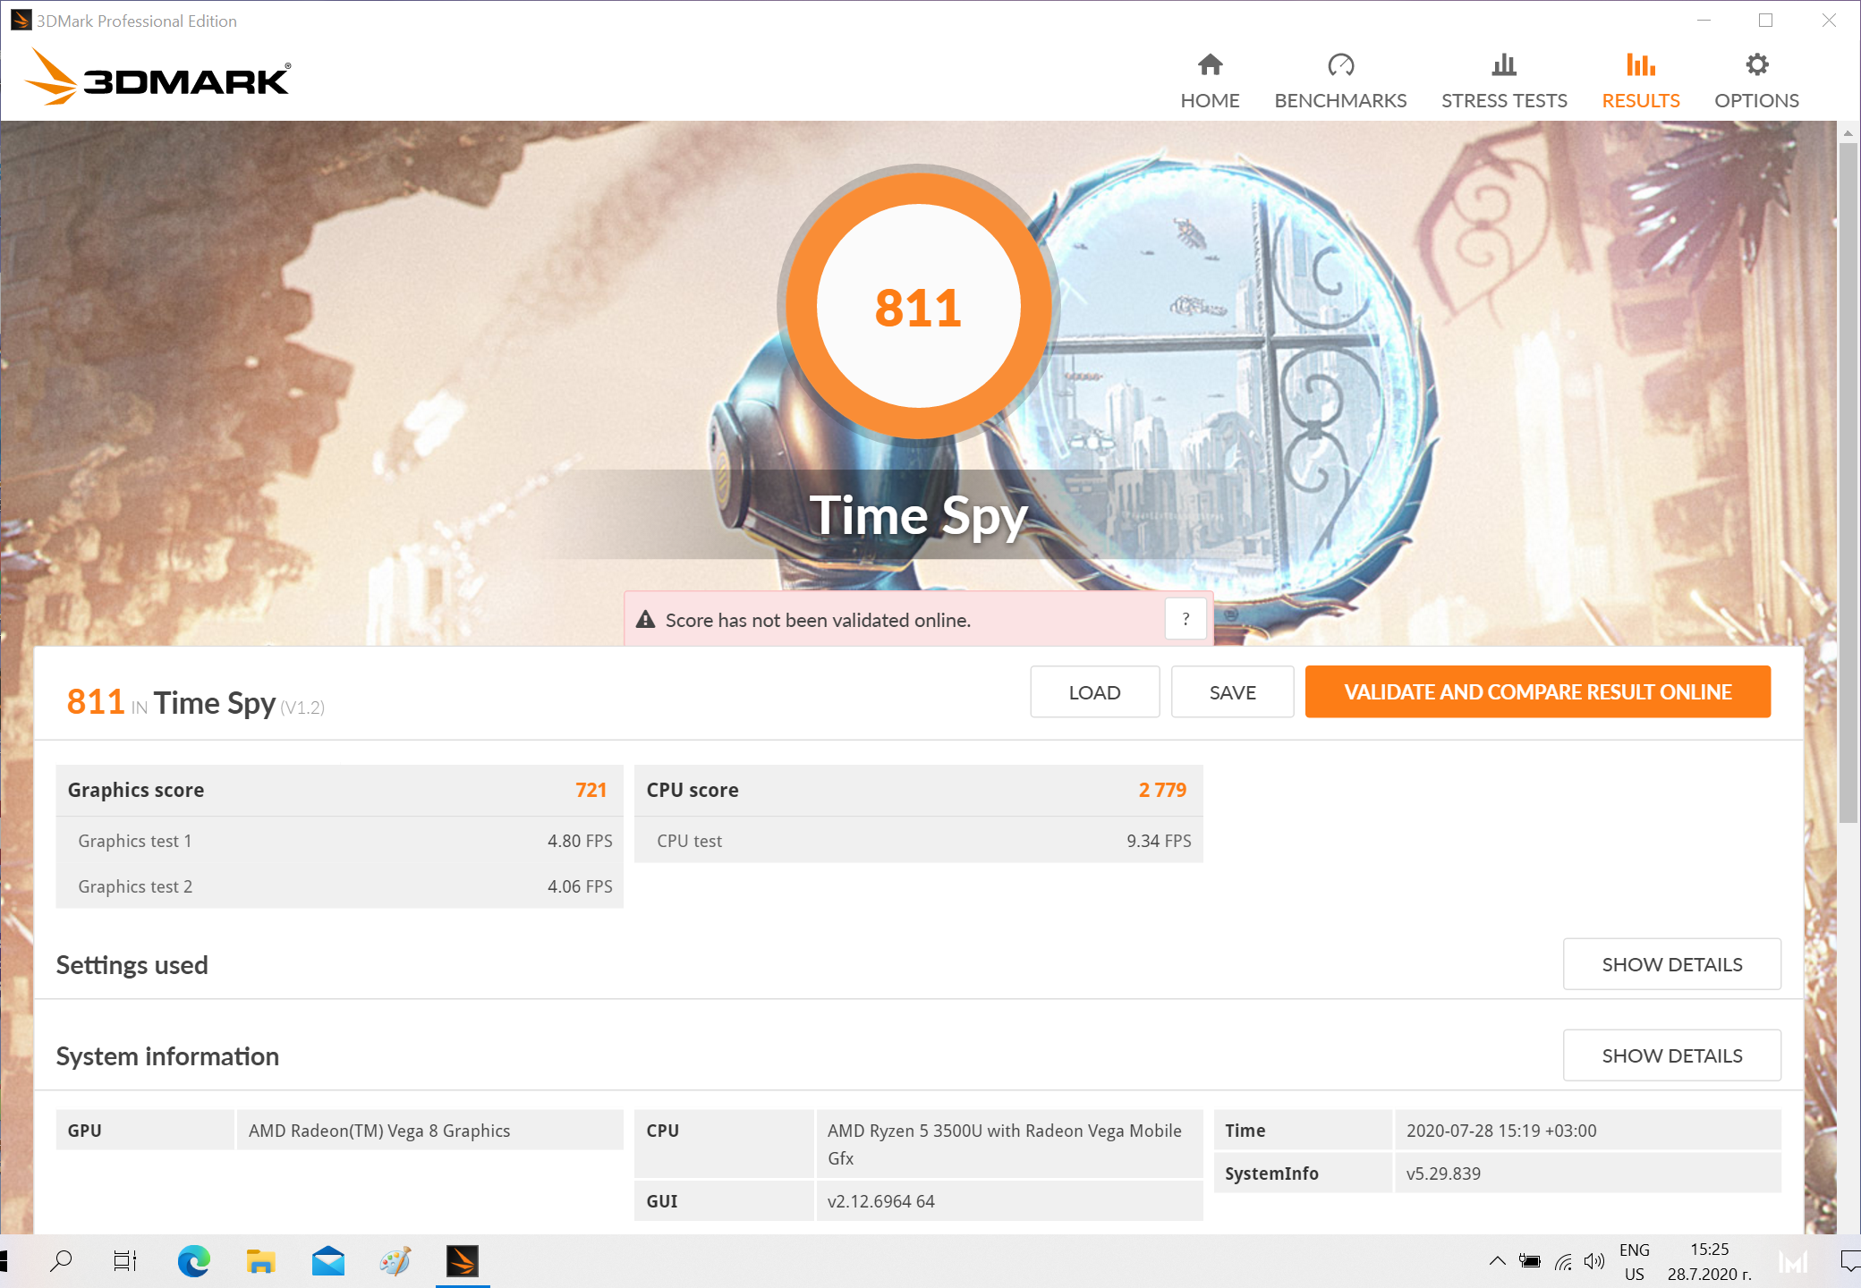Click the Time value 2020-07-28 15:19

click(1501, 1131)
